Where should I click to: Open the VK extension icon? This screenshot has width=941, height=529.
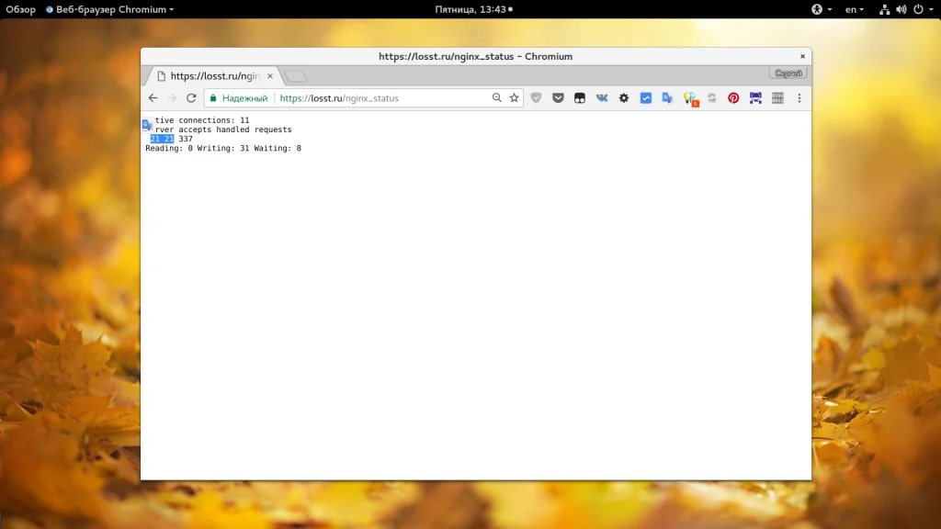pyautogui.click(x=602, y=98)
